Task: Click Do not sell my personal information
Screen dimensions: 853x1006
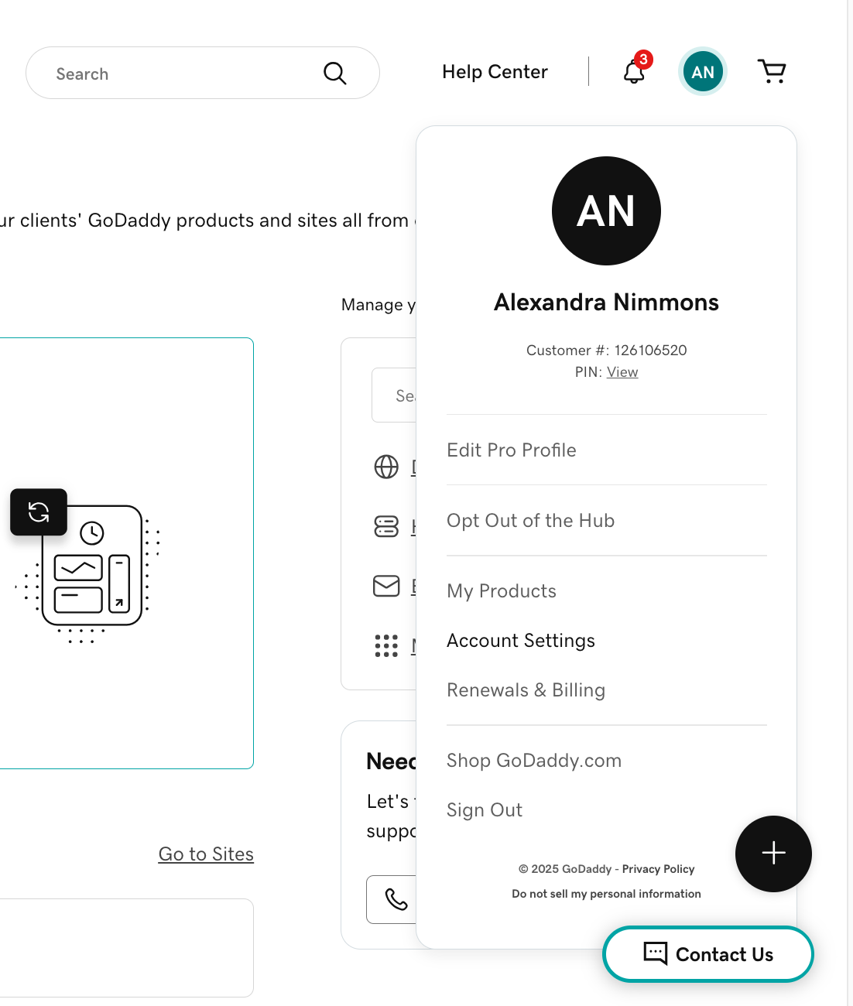Action: pos(606,894)
